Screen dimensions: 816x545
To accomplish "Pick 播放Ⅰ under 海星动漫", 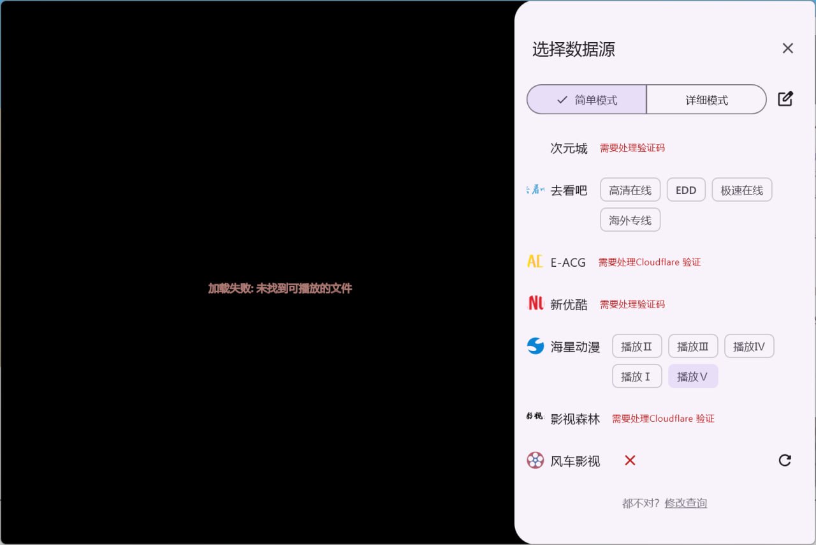I will [637, 376].
